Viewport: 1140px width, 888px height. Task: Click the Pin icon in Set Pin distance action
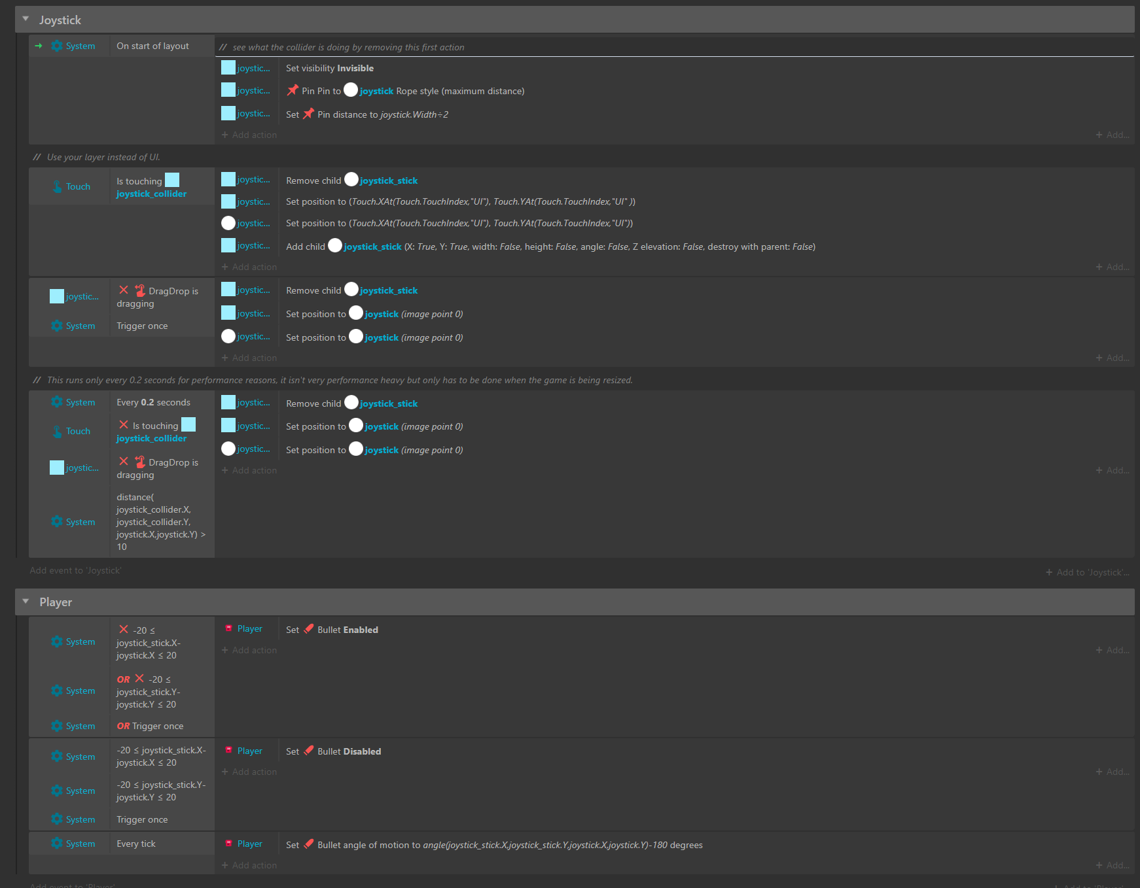[308, 114]
